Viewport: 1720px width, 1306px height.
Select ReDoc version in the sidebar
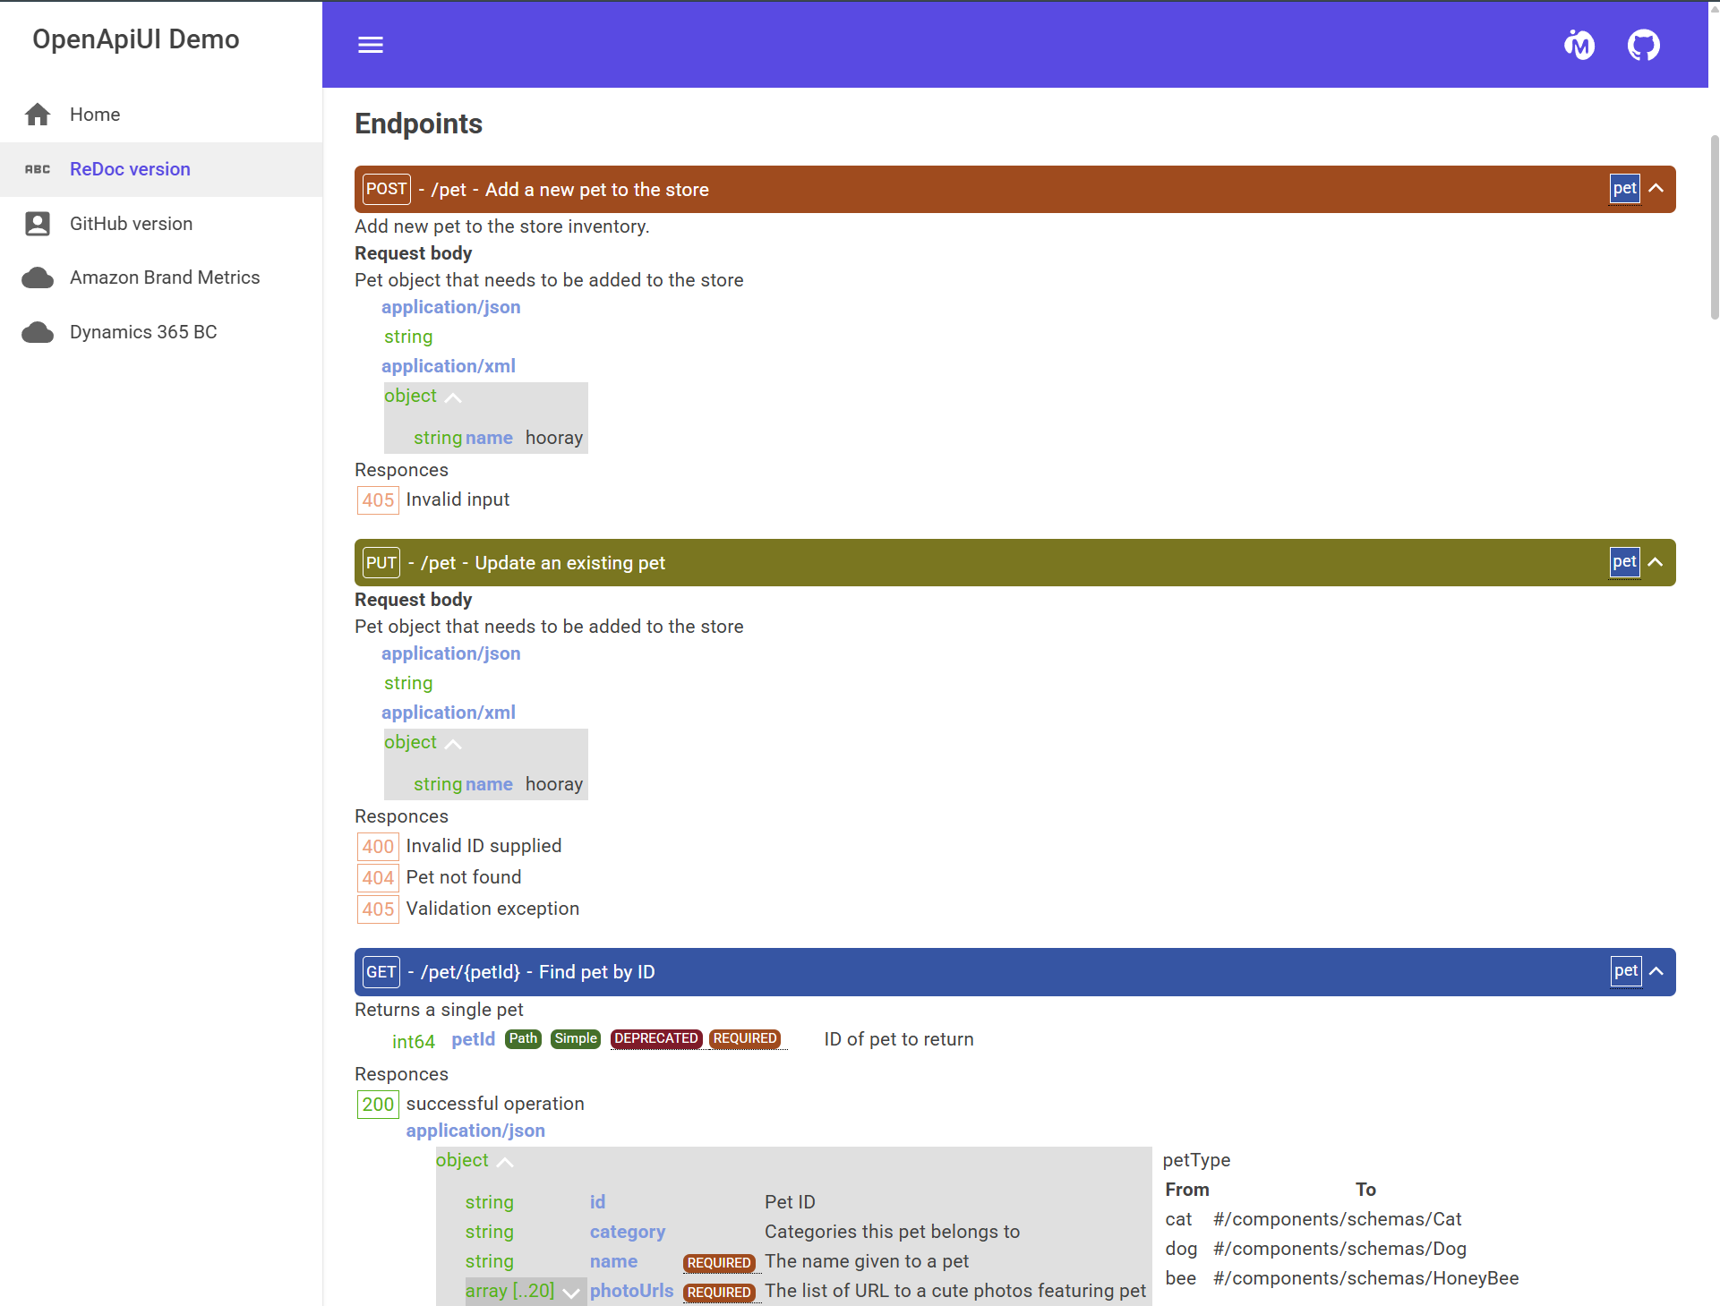coord(130,169)
